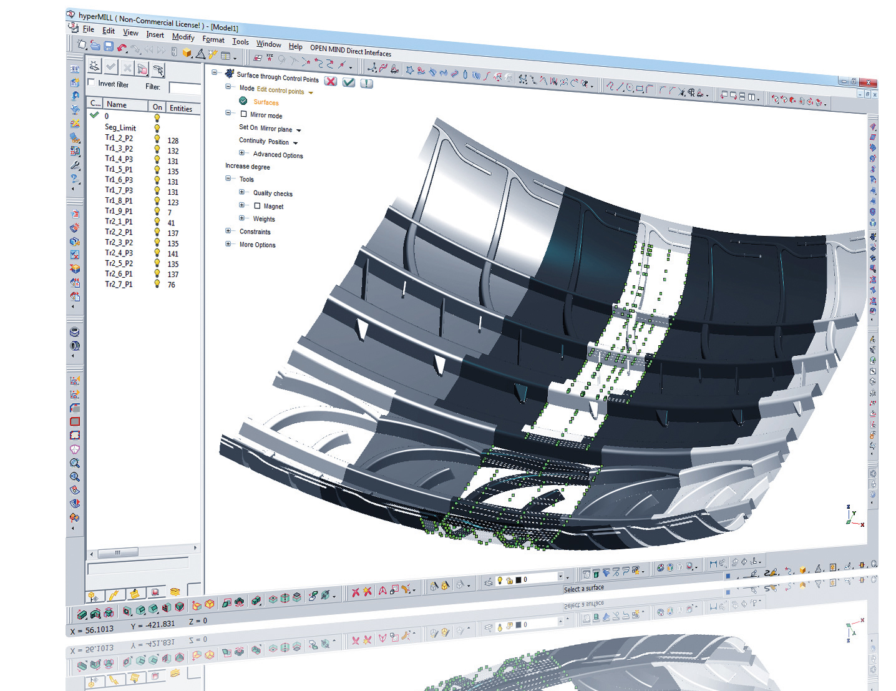Open the Continuity Position dropdown
This screenshot has height=691, width=896.
(295, 143)
